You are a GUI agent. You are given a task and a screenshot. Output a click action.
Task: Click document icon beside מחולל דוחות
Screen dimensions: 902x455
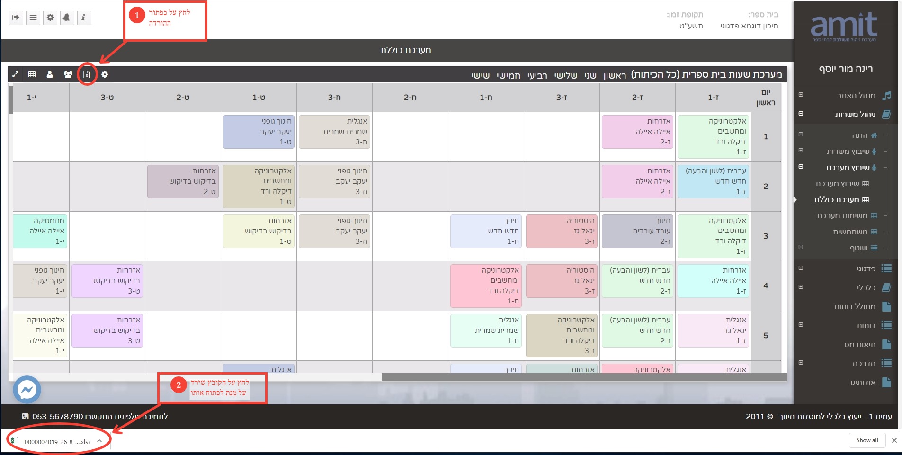coord(887,306)
